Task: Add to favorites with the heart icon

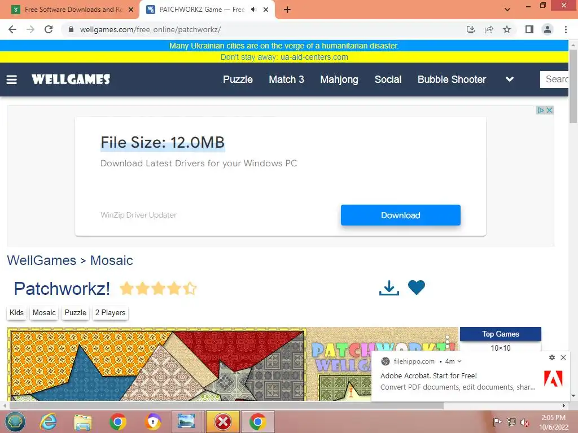Action: [417, 288]
